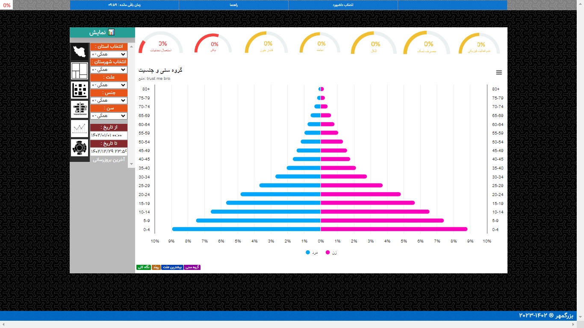Open the county (انتخاب شهرستان) dropdown
The height and width of the screenshot is (328, 584).
109,70
